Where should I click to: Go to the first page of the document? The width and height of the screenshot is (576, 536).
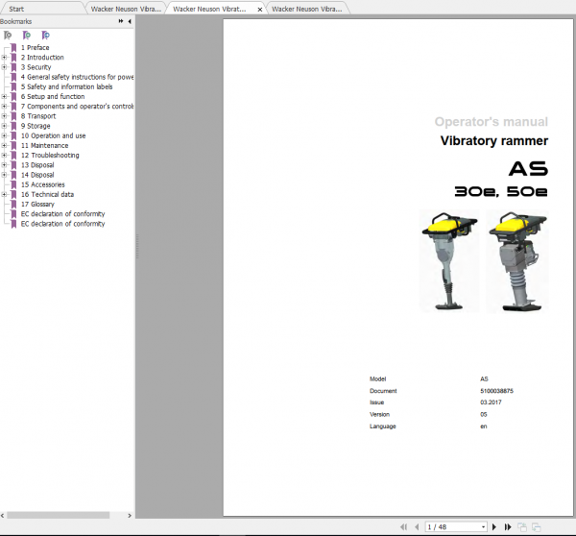point(403,526)
